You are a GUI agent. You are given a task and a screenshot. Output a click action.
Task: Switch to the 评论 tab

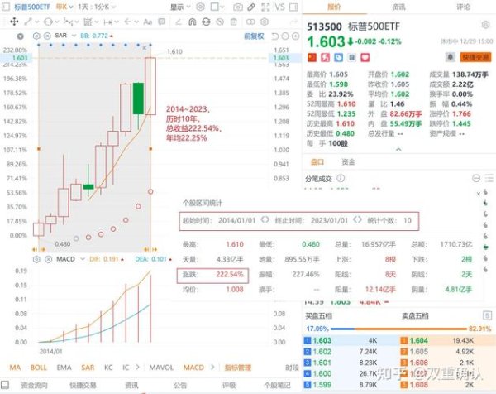[463, 7]
